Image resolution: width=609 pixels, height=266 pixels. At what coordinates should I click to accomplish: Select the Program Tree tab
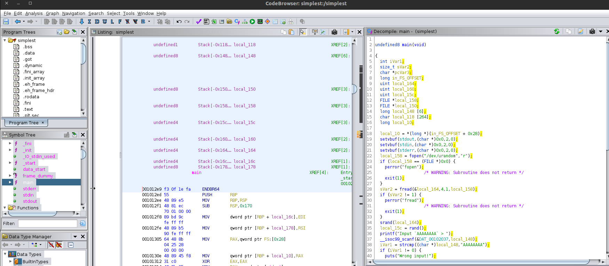(24, 123)
